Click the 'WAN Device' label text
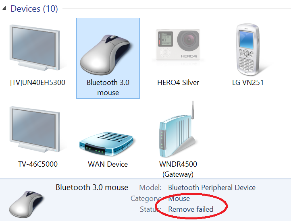This screenshot has width=291, height=221. pos(108,164)
